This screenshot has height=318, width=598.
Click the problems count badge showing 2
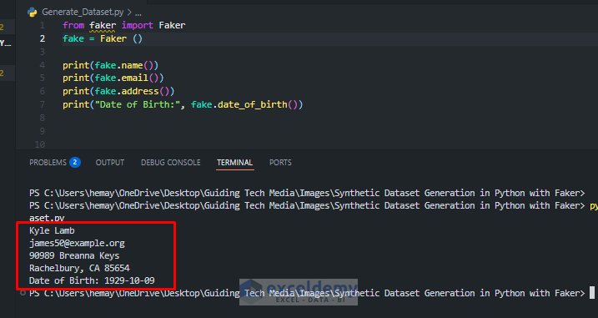click(x=75, y=163)
